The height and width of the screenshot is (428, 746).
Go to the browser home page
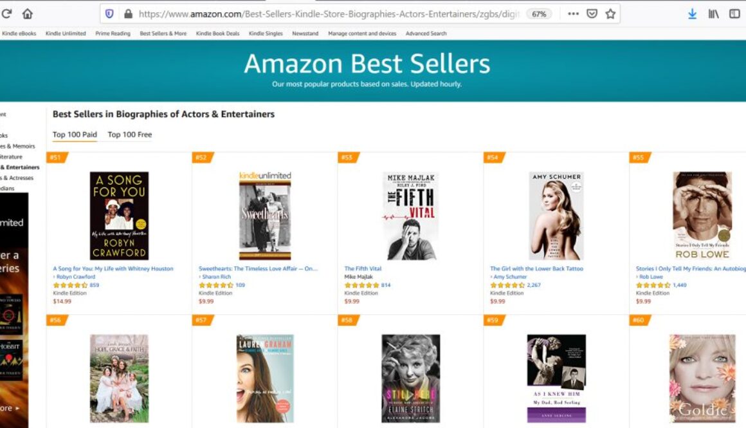[x=28, y=14]
